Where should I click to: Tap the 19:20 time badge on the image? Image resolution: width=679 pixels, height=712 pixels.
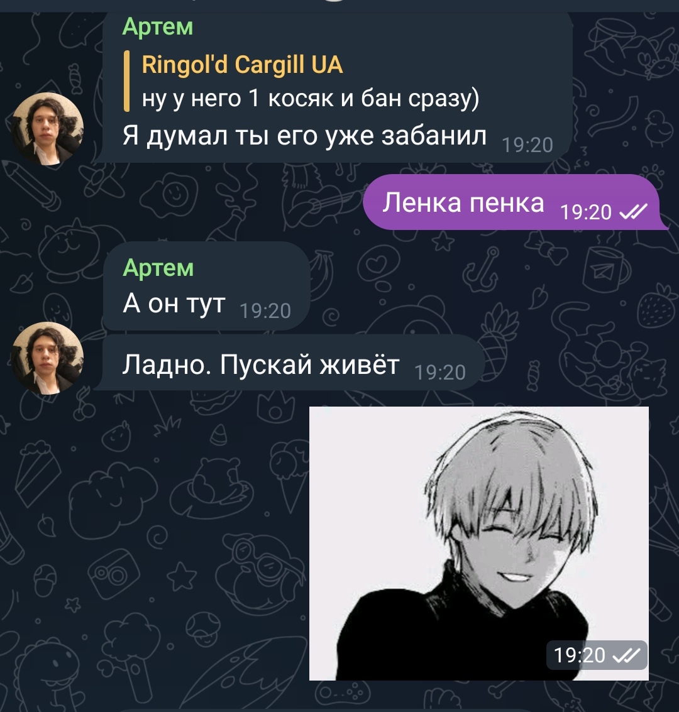597,655
